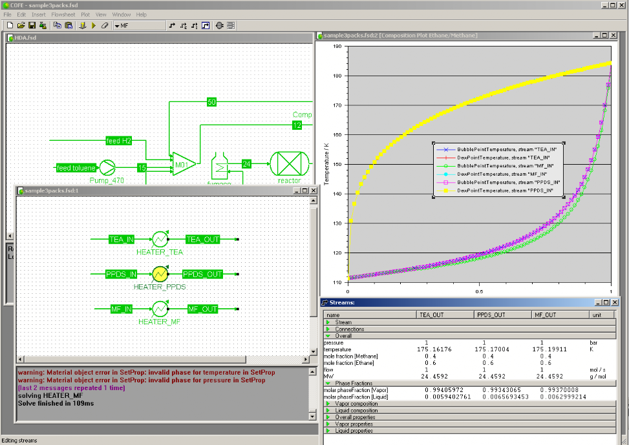Screen dimensions: 629x445
Task: Select the Pump_470 pump symbol
Action: pyautogui.click(x=107, y=167)
